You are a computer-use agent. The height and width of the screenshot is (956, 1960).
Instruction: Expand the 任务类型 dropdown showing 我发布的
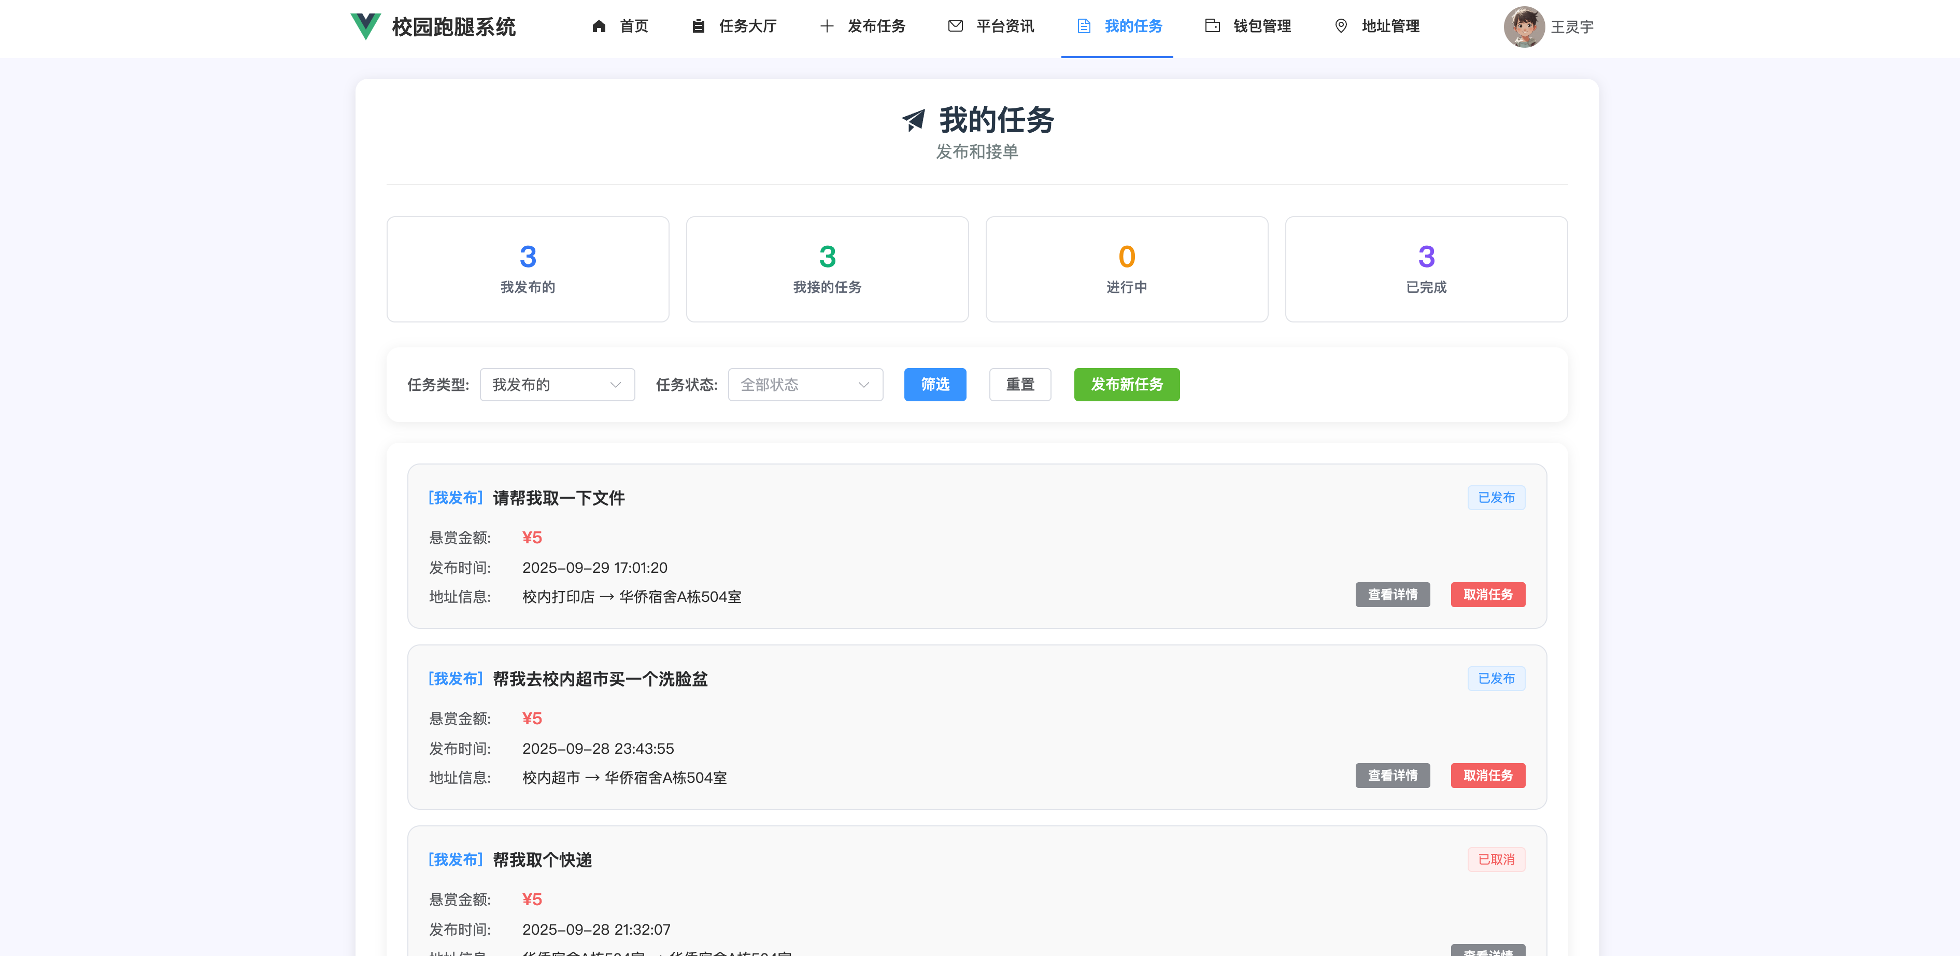pyautogui.click(x=556, y=384)
